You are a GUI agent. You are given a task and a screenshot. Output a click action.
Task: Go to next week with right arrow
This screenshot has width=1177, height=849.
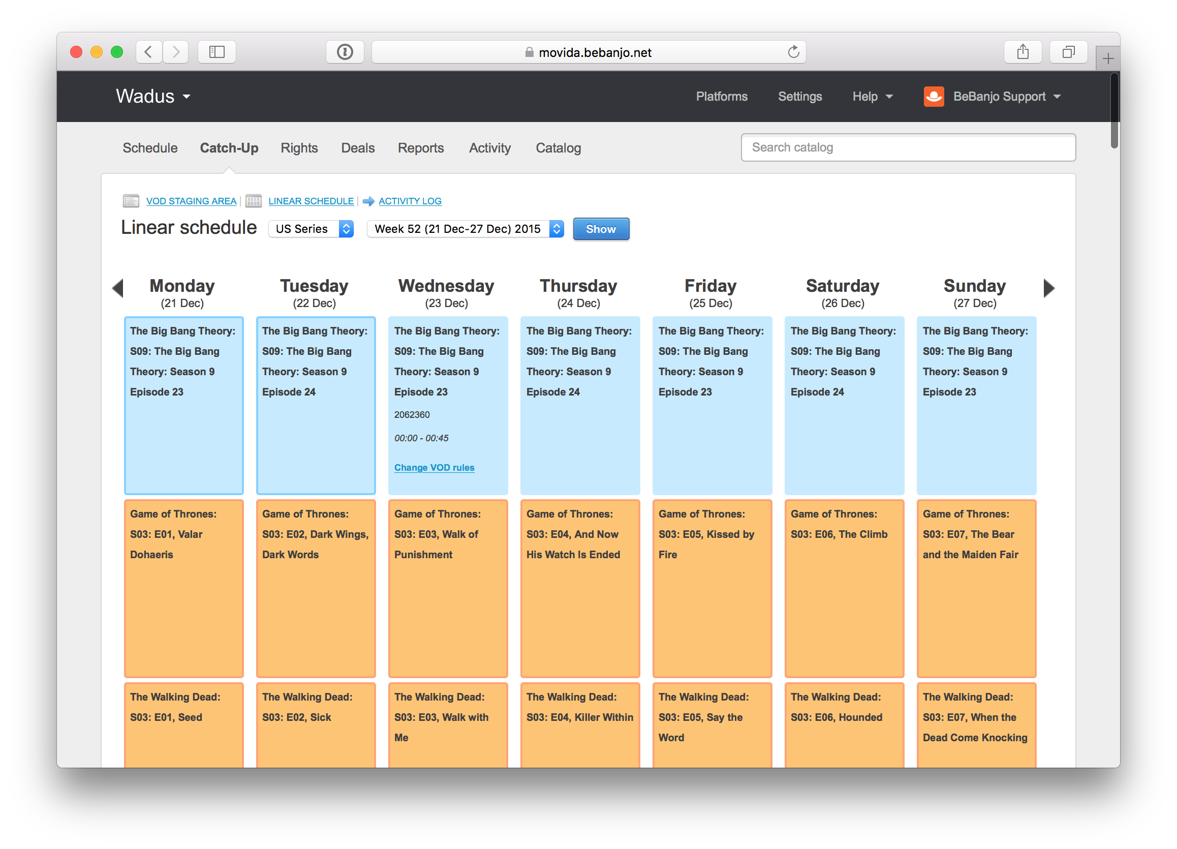coord(1049,288)
